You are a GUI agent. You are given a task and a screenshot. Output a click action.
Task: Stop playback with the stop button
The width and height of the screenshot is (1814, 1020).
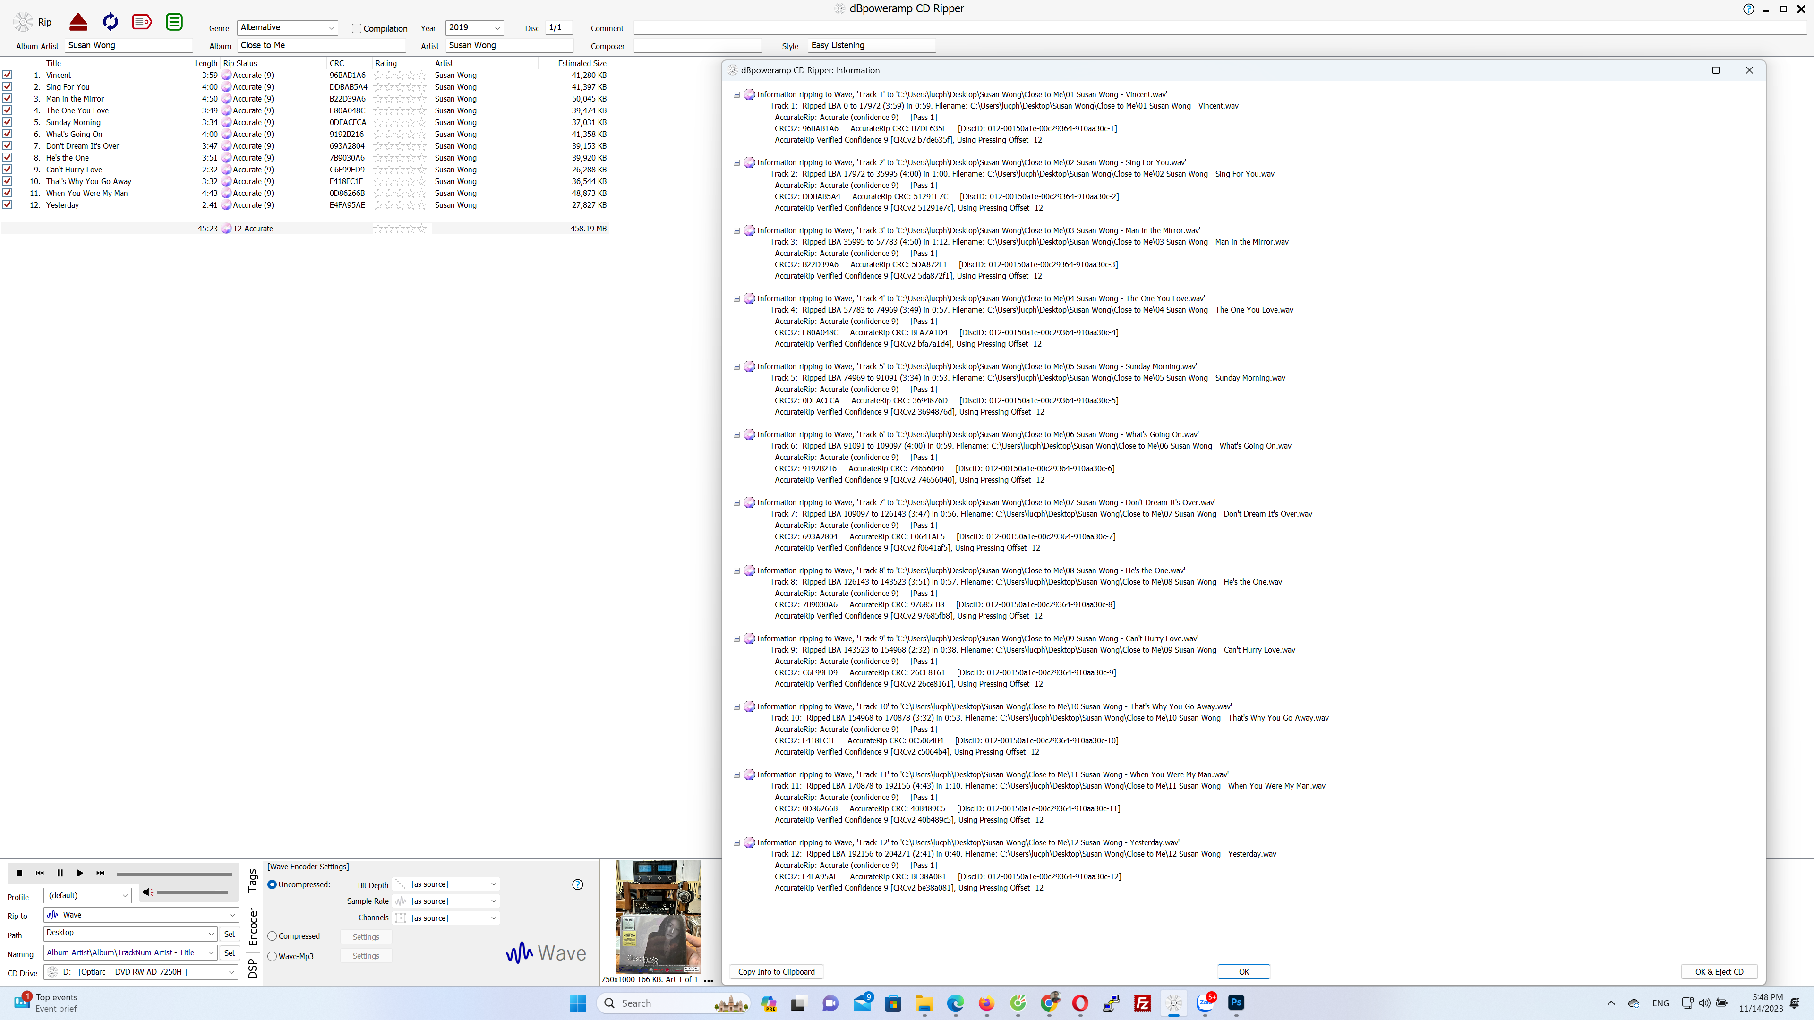point(20,873)
